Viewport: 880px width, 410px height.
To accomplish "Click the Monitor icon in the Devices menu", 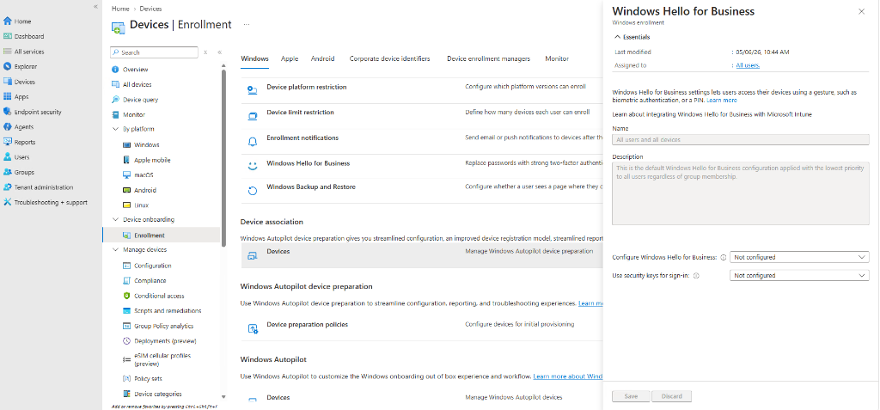I will pyautogui.click(x=115, y=114).
